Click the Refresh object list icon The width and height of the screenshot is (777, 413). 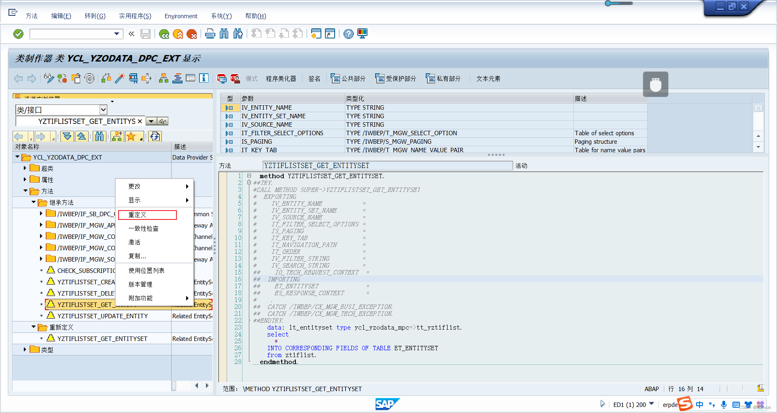[x=155, y=136]
